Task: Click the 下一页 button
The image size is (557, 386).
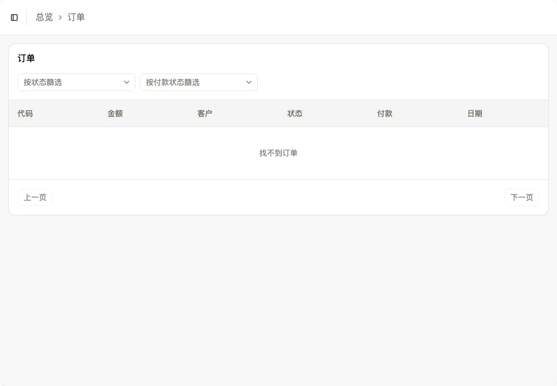Action: pos(522,197)
